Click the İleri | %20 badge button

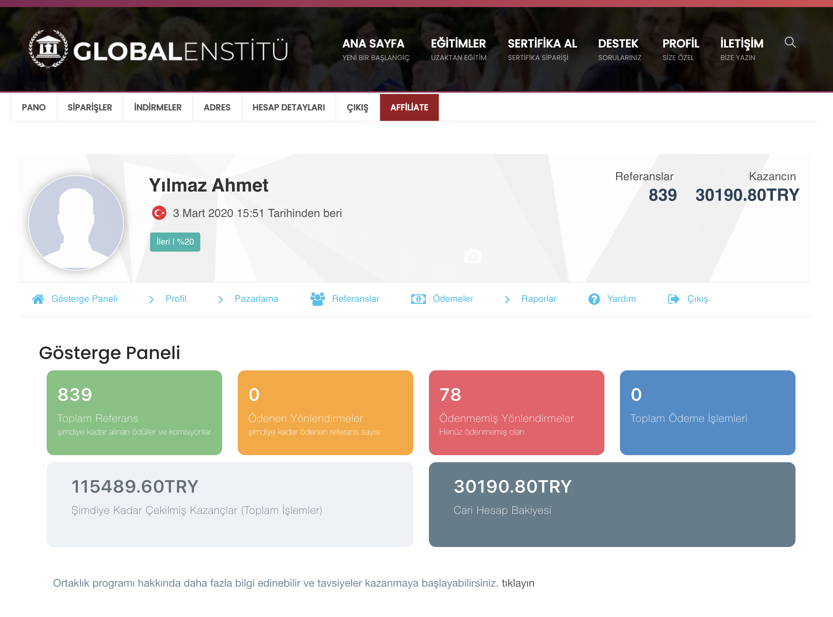(x=175, y=242)
